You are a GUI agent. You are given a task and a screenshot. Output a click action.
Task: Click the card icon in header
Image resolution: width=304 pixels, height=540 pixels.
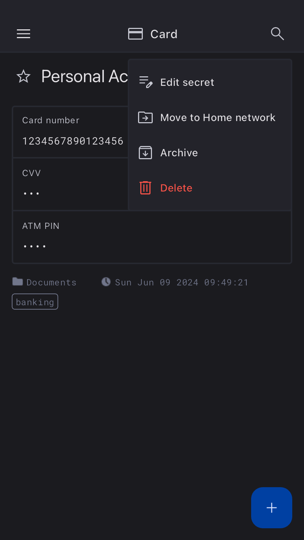135,34
